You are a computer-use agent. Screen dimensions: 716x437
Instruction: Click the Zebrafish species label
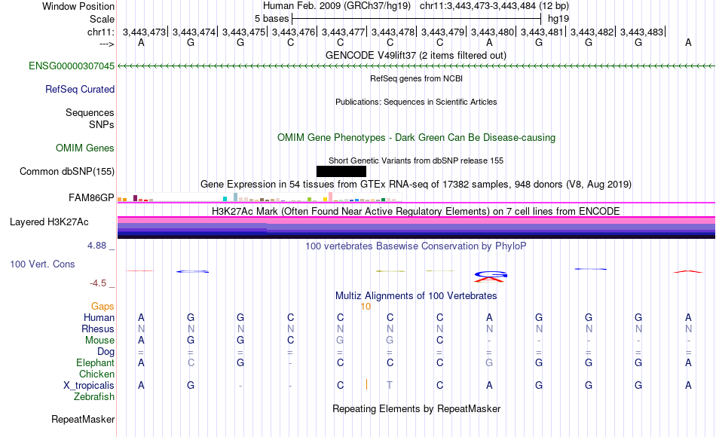point(94,396)
